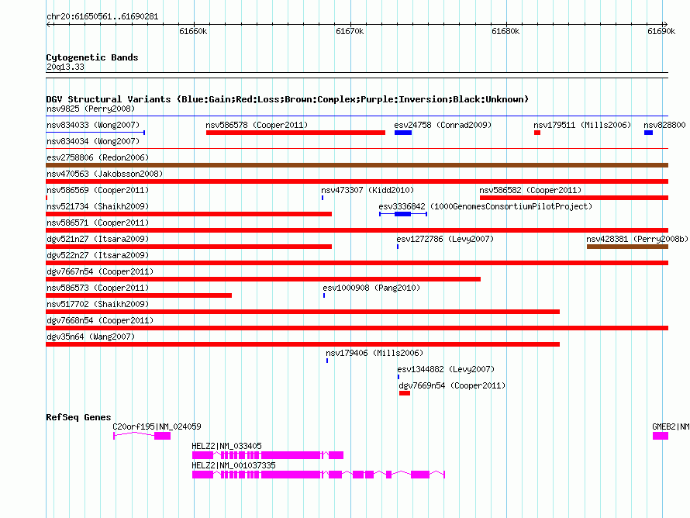Select the dgv7669n54 (Cooper2011) red bar
Screen dimensions: 690x518
[x=405, y=393]
